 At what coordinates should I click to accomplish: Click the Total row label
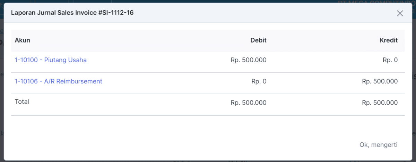(x=22, y=102)
